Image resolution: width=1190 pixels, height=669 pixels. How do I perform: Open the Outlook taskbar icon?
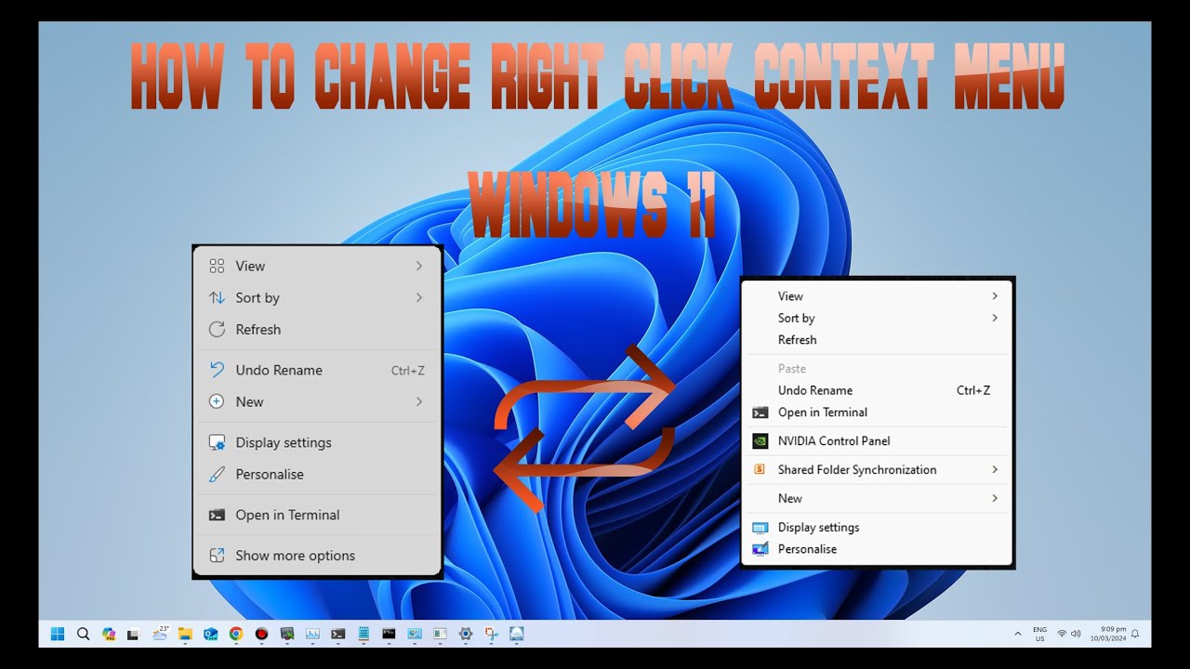click(x=211, y=635)
